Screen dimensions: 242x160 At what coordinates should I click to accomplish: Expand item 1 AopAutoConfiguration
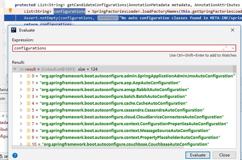(21, 83)
